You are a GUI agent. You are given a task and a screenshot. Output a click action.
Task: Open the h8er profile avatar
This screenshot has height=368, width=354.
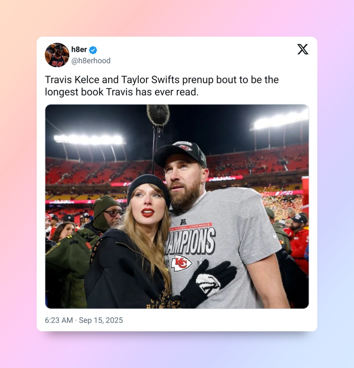(57, 55)
